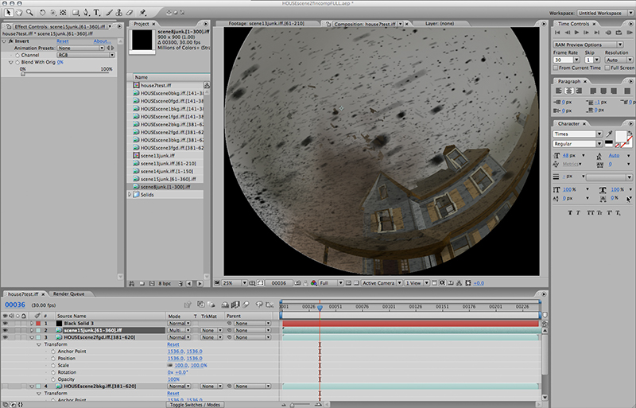Go to last frame in Time Controls
This screenshot has height=408, width=636.
coord(596,32)
